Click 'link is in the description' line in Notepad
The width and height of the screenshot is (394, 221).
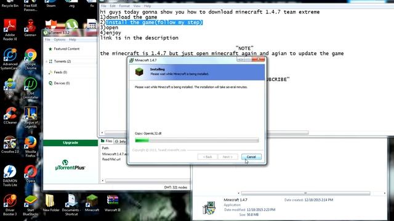tap(139, 38)
